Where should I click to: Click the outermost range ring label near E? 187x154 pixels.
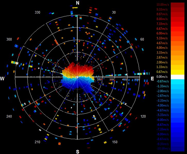tap(137, 79)
